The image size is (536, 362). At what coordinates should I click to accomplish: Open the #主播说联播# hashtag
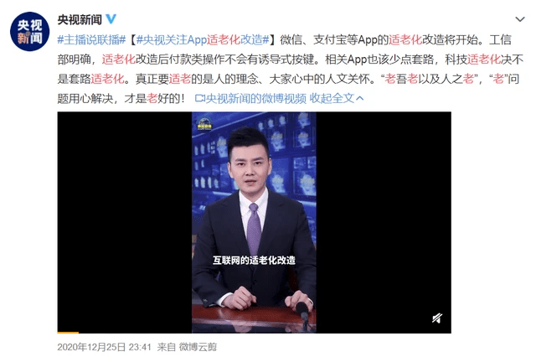point(91,40)
